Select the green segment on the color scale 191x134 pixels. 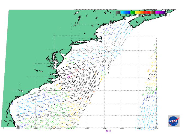click(133, 12)
